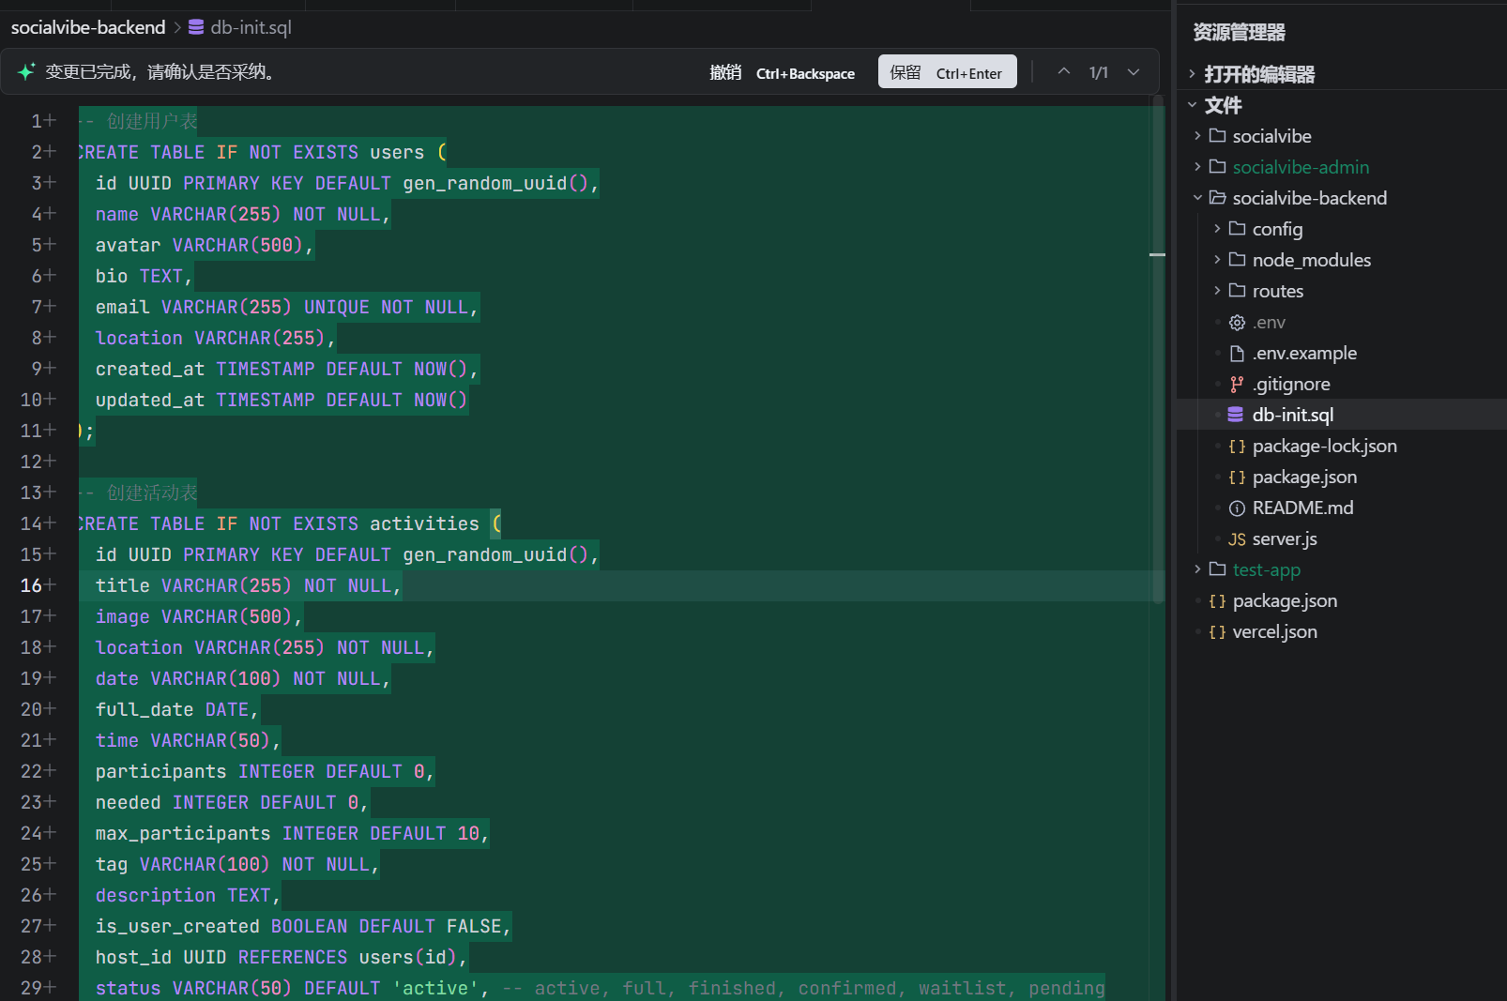Click the 1/1 change counter
The image size is (1507, 1001).
[x=1099, y=72]
